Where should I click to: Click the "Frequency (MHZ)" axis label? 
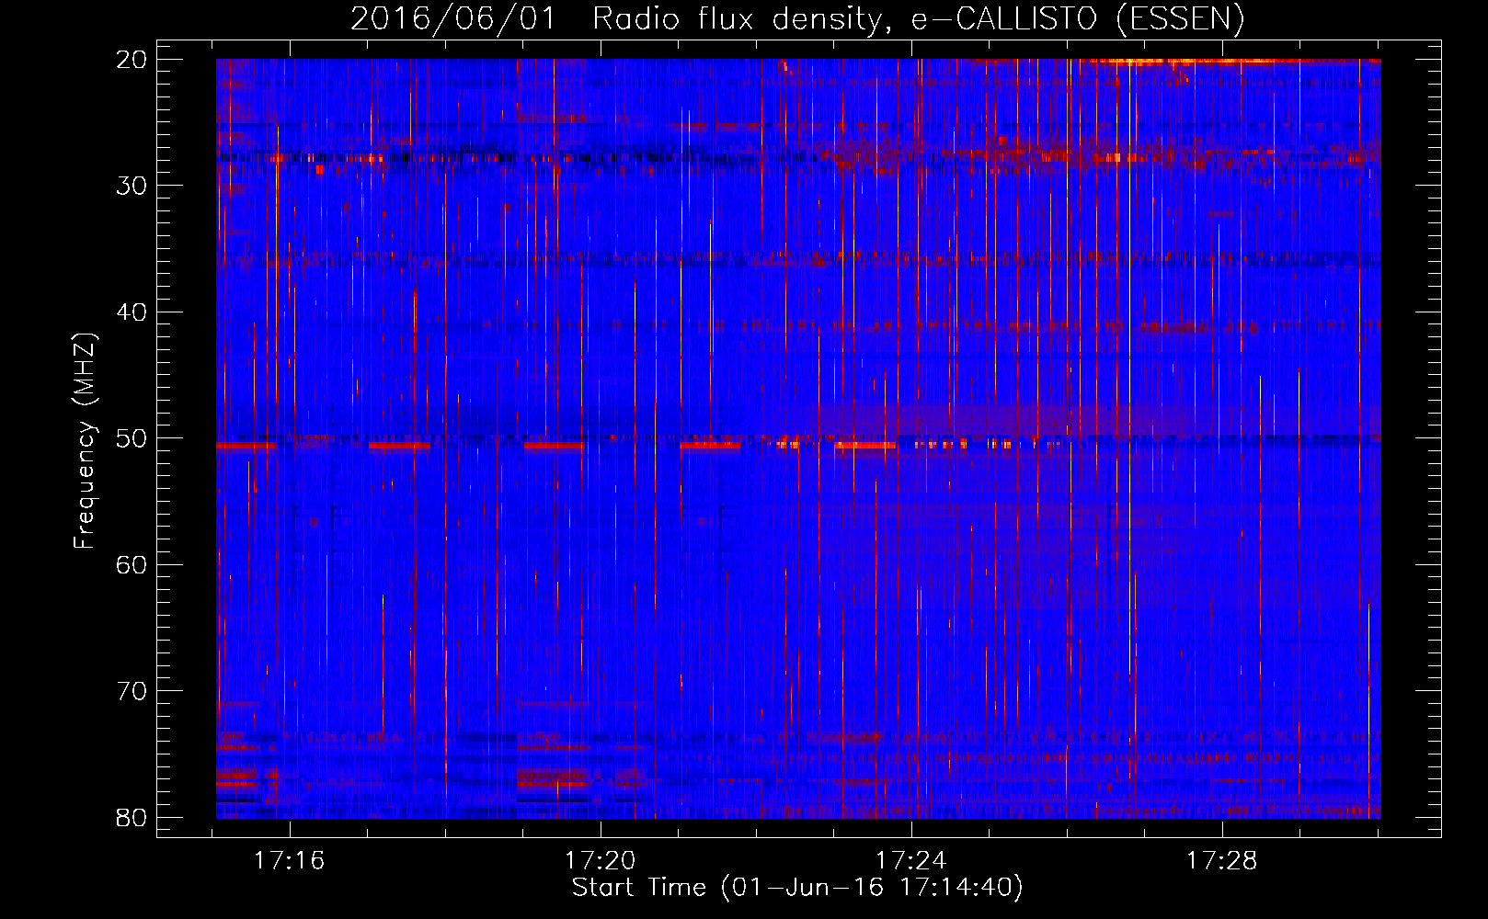tap(85, 440)
